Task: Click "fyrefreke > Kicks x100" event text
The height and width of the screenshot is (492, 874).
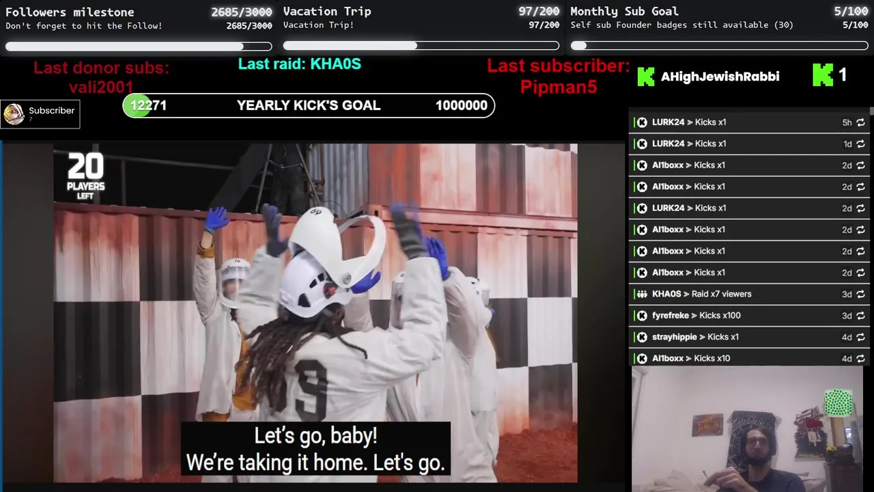Action: 696,315
